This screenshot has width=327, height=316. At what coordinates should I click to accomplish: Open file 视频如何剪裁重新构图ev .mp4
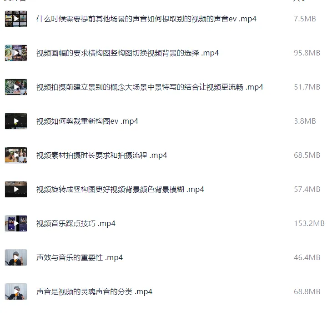87,121
